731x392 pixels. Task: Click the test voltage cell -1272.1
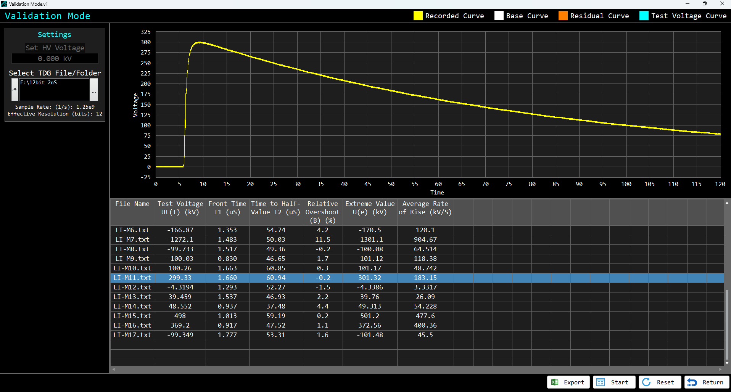180,239
